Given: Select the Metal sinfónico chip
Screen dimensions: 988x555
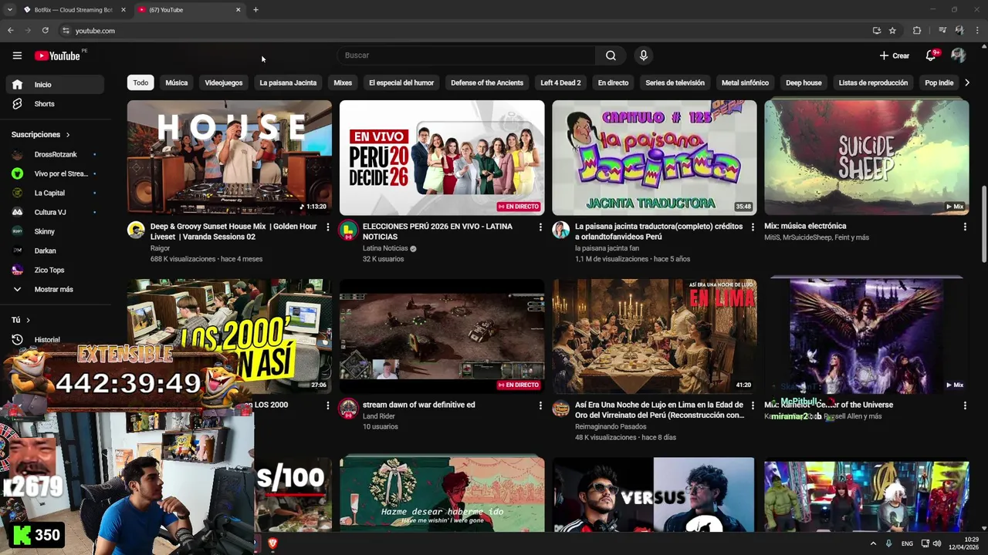Looking at the screenshot, I should pos(745,82).
